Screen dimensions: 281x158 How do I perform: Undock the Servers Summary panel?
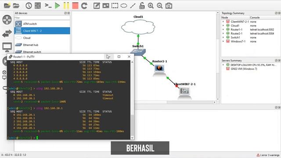pos(276,61)
